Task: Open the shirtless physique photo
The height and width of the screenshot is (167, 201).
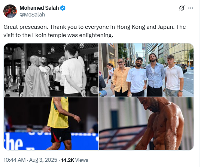Action: [x=146, y=124]
